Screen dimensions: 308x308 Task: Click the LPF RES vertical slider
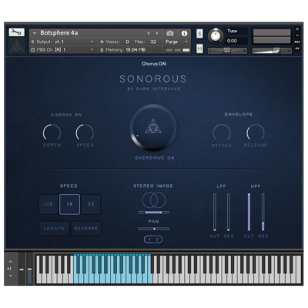(228, 213)
